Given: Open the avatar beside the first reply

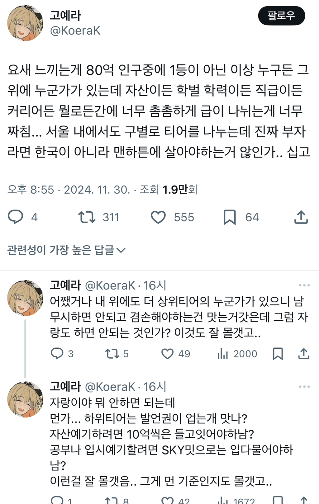Looking at the screenshot, I should click(x=25, y=298).
